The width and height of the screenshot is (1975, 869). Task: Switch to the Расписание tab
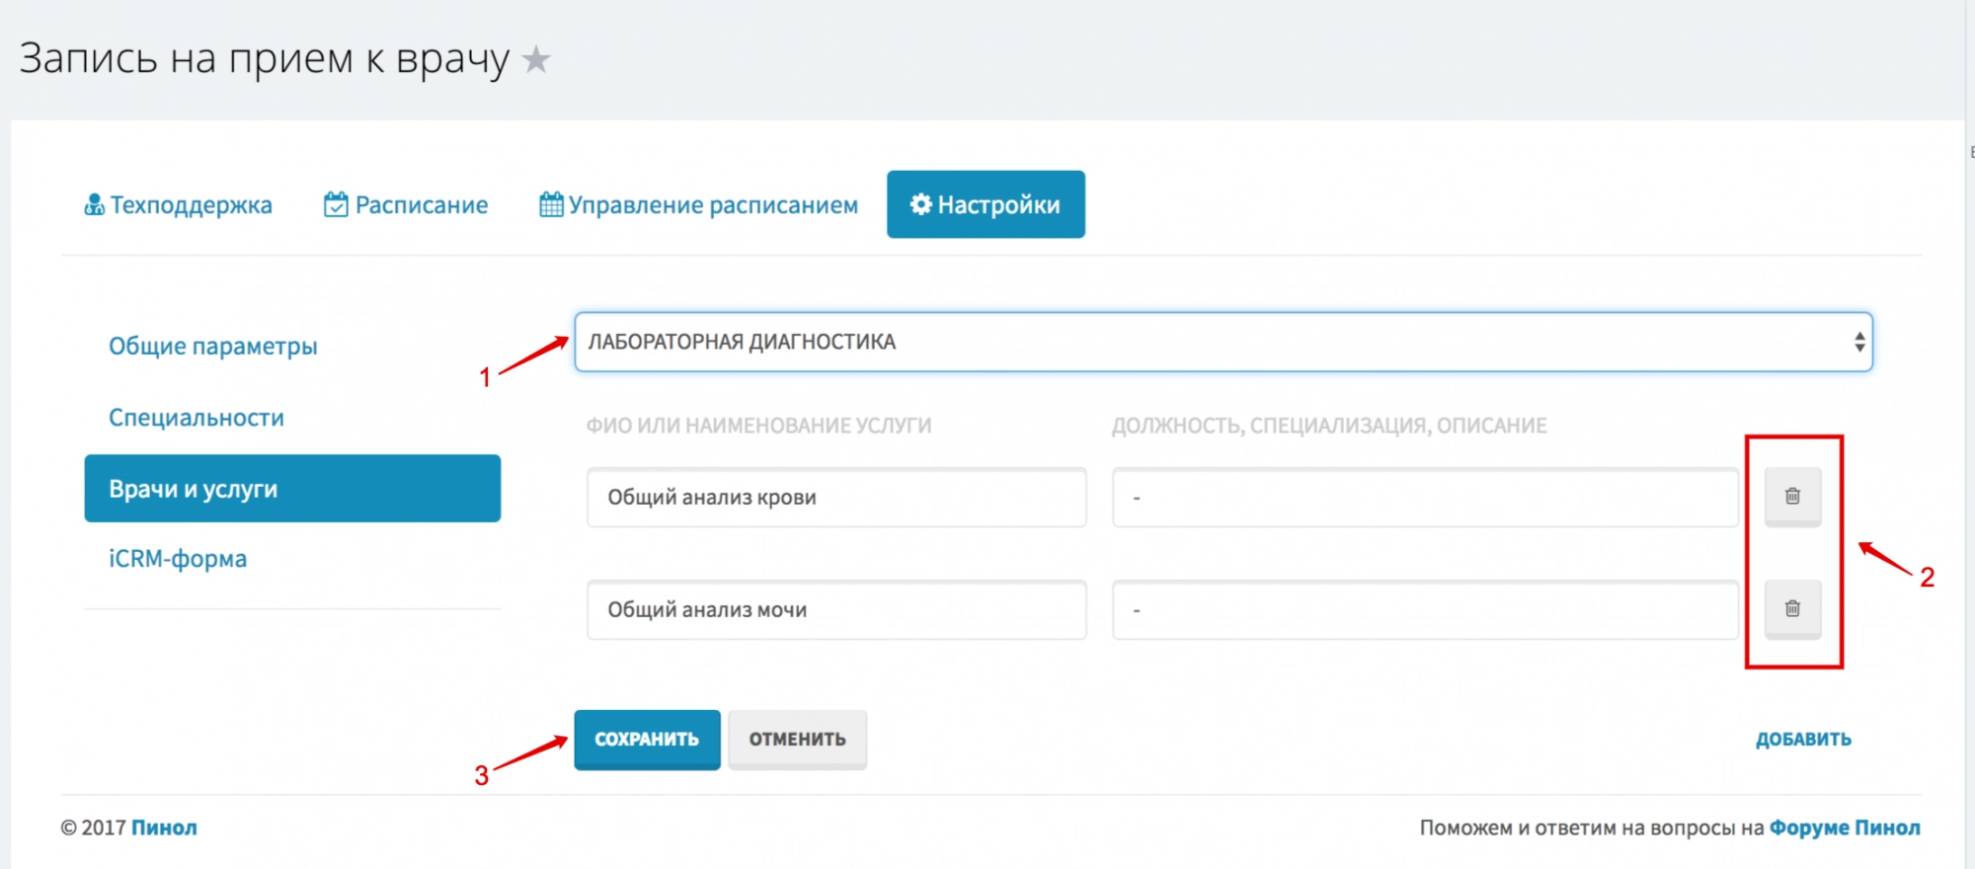(x=406, y=205)
